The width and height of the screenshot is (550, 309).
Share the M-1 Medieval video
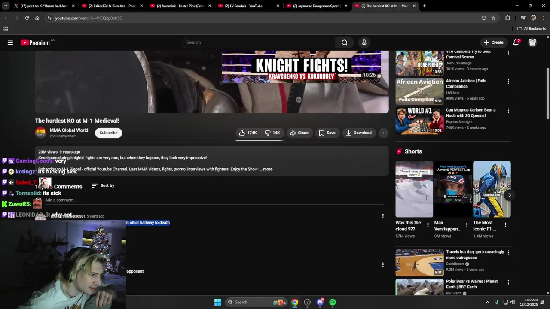299,133
